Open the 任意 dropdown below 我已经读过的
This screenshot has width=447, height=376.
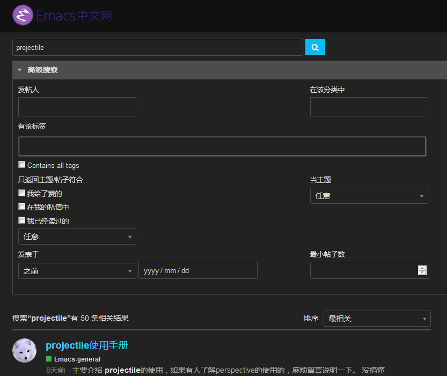(x=77, y=237)
